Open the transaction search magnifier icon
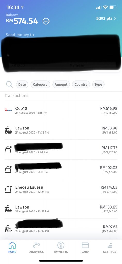 (x=10, y=84)
